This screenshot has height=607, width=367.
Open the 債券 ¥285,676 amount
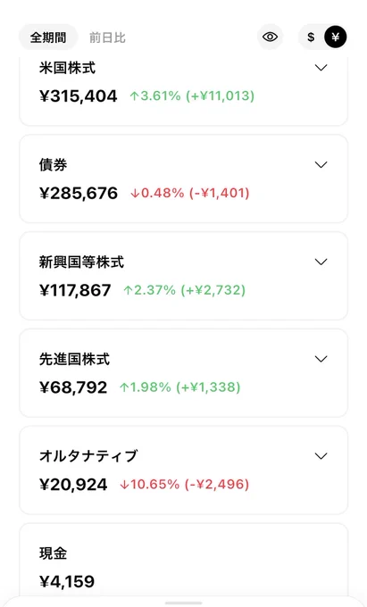tap(79, 193)
